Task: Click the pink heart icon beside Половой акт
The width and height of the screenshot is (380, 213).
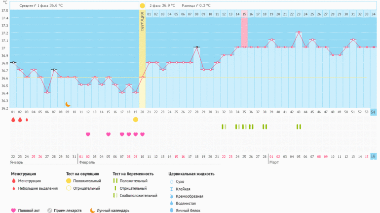Action: click(x=13, y=210)
